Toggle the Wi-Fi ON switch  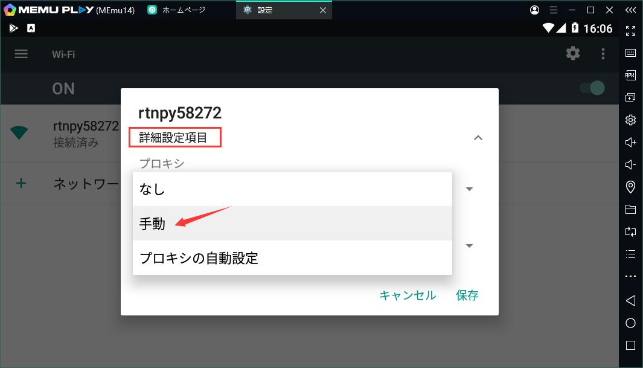[592, 88]
